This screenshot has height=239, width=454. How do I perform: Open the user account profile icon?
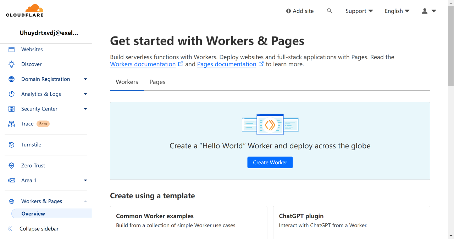(425, 11)
